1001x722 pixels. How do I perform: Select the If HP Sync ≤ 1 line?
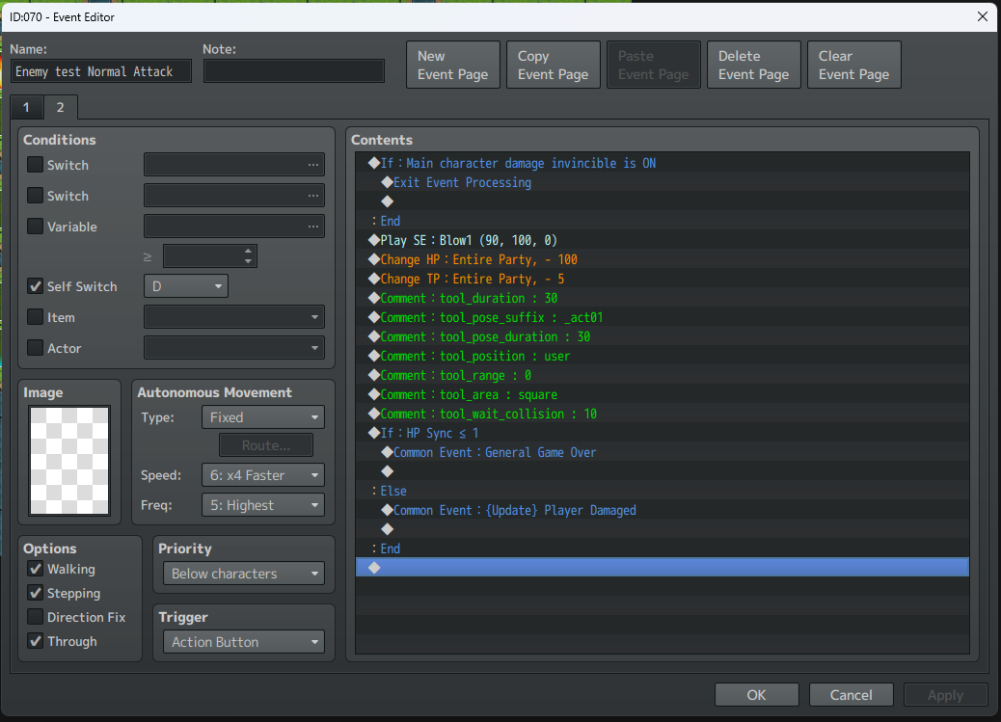(662, 433)
